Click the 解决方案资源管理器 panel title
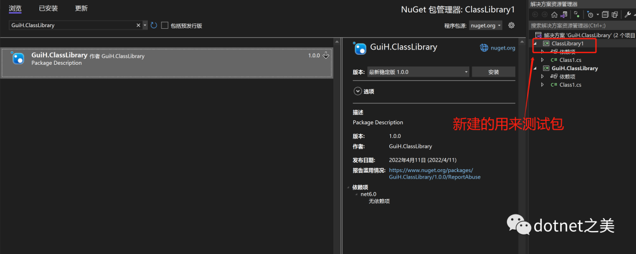Screen dimensions: 636x254 coord(554,4)
